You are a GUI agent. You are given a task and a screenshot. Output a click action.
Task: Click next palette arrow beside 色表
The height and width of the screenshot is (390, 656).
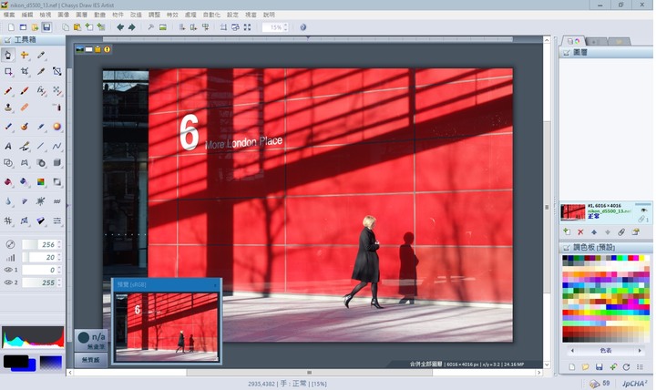640,351
